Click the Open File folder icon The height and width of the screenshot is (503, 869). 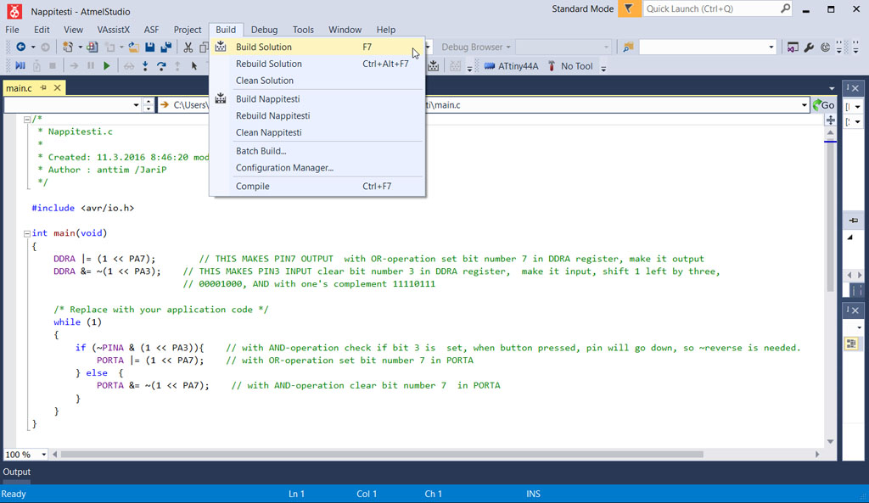click(x=133, y=48)
